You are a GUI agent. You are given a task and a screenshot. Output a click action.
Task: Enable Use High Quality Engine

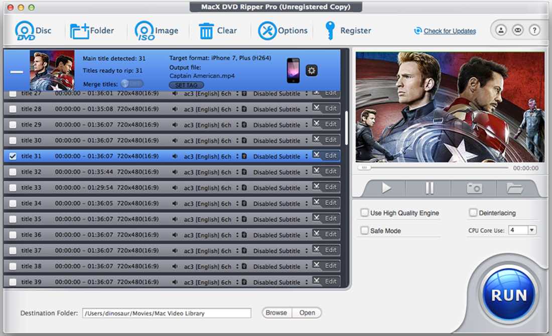click(364, 213)
